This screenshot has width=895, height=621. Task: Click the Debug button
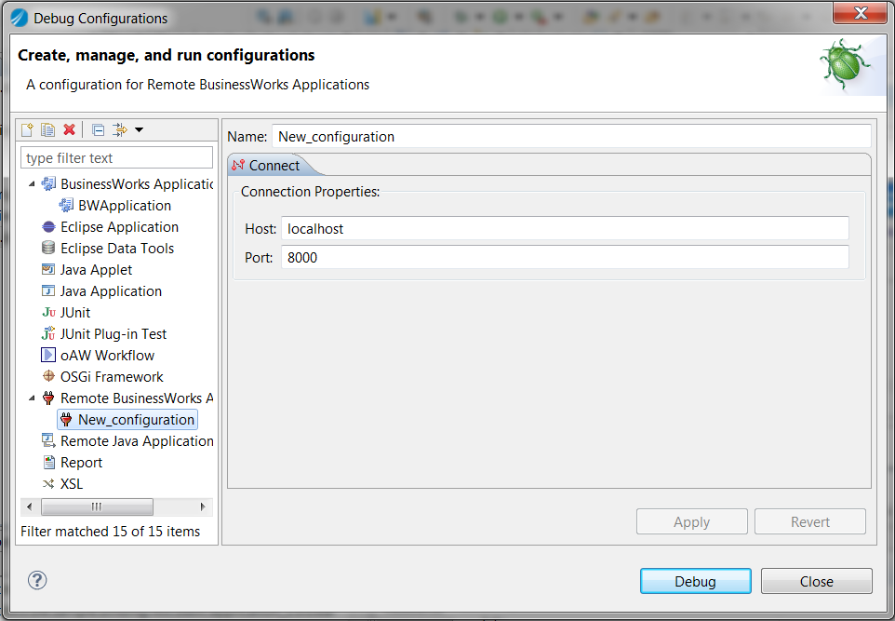[695, 581]
